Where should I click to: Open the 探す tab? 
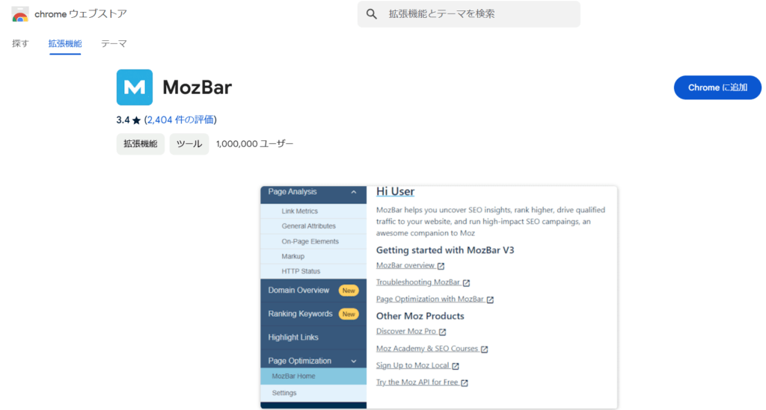pyautogui.click(x=20, y=43)
